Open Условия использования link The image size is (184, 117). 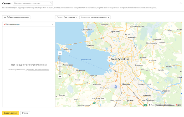[x=165, y=105]
